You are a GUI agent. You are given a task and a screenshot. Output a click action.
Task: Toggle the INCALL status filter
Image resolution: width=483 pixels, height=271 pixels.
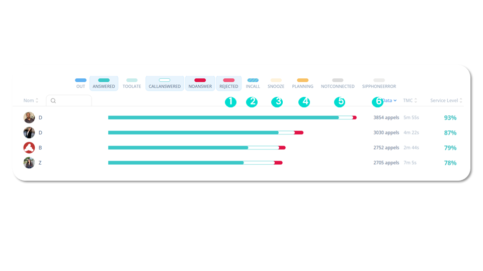pos(253,83)
